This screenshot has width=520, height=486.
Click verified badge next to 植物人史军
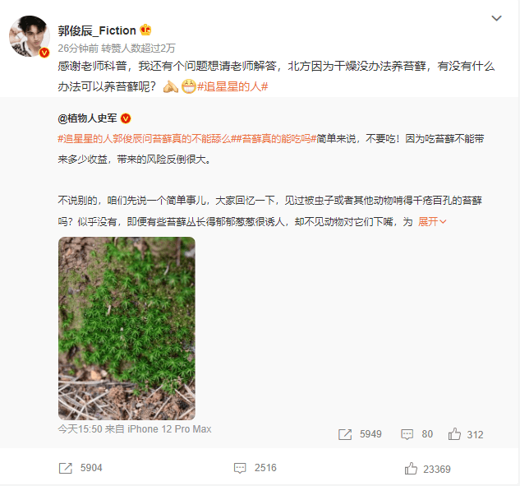(126, 118)
